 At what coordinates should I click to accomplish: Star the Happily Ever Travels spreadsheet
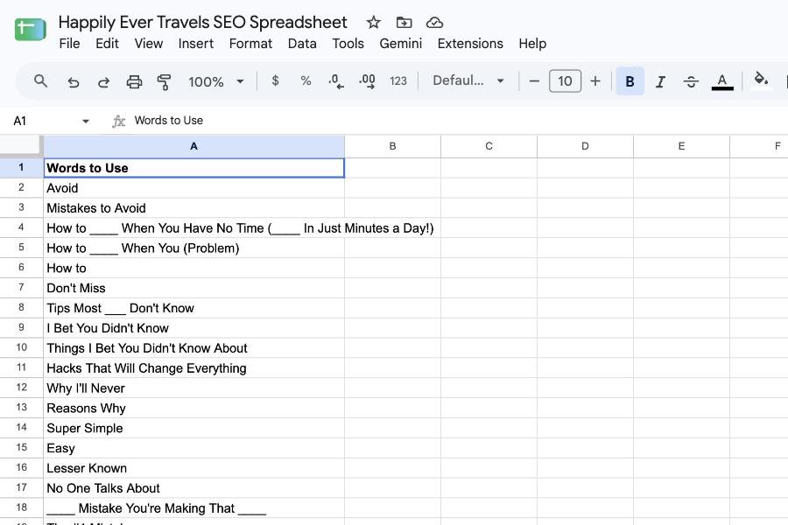pos(373,22)
